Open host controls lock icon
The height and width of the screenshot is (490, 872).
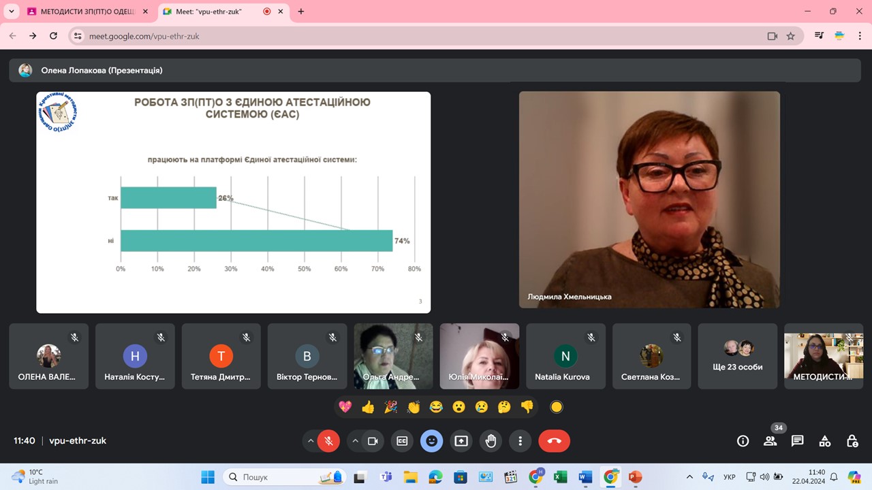click(x=852, y=441)
